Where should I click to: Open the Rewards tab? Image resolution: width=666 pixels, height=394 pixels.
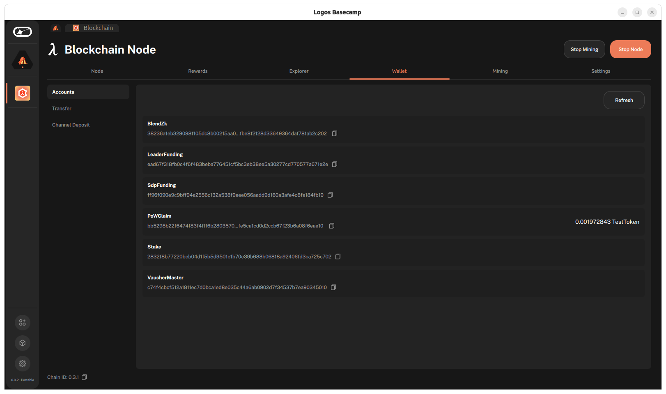click(x=198, y=71)
